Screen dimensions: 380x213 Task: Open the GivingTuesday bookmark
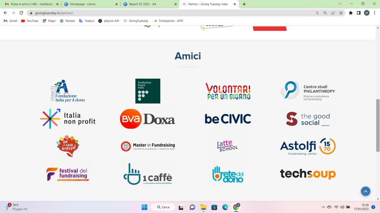coord(136,21)
